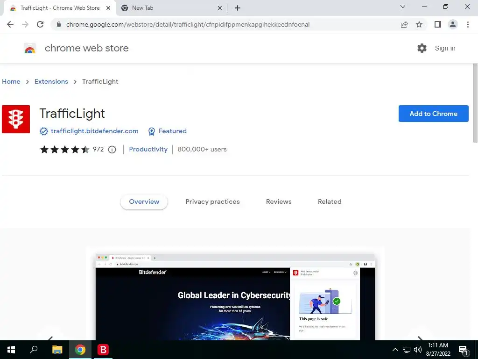Open the Chrome profile avatar menu
The height and width of the screenshot is (359, 478).
coord(453,24)
